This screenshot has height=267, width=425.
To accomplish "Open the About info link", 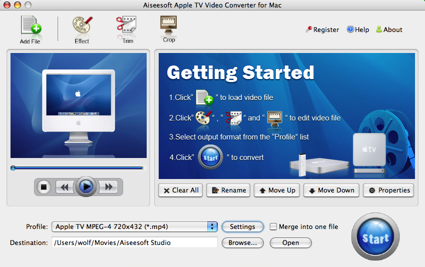I will pos(379,29).
